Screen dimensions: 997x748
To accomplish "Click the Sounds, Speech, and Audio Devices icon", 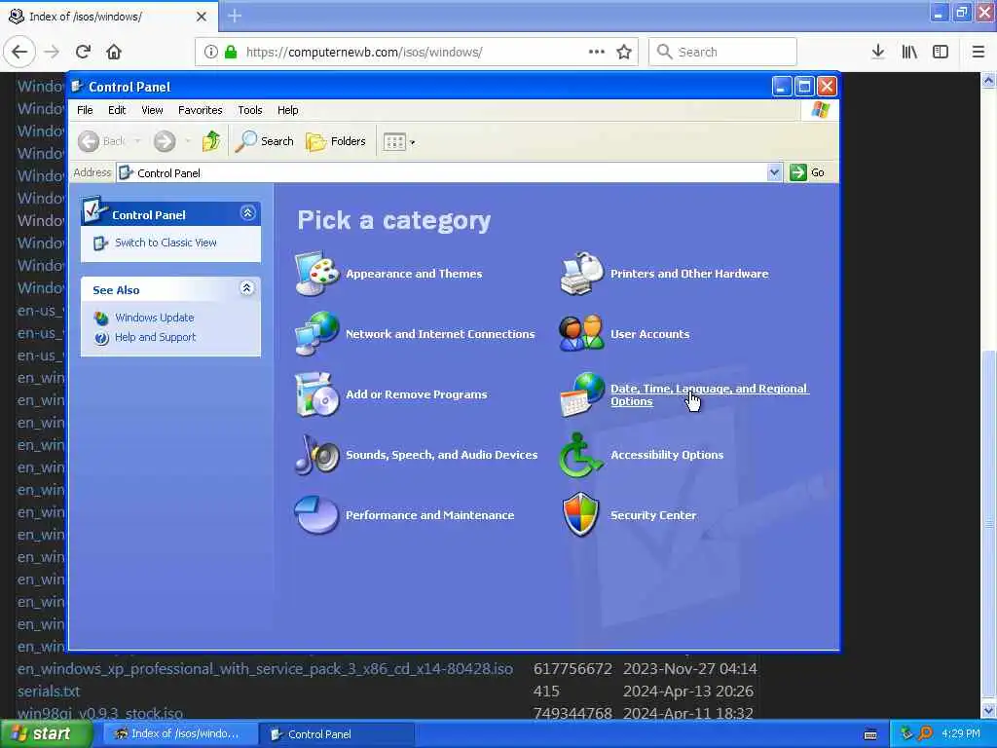I will click(x=316, y=455).
